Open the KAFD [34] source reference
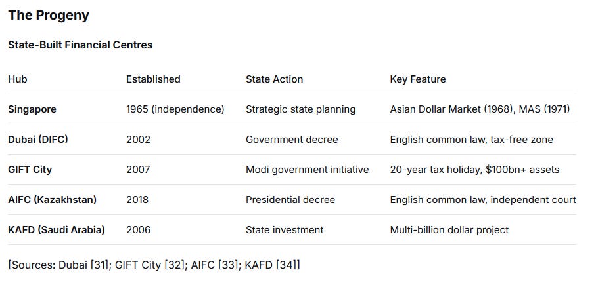This screenshot has width=596, height=285. click(x=271, y=265)
